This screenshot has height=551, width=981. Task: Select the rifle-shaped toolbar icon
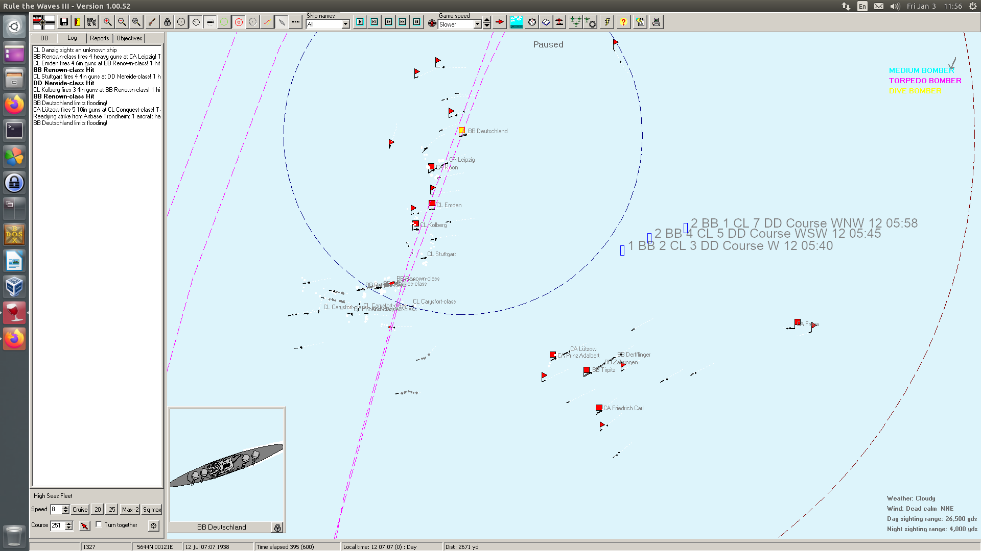[x=152, y=22]
